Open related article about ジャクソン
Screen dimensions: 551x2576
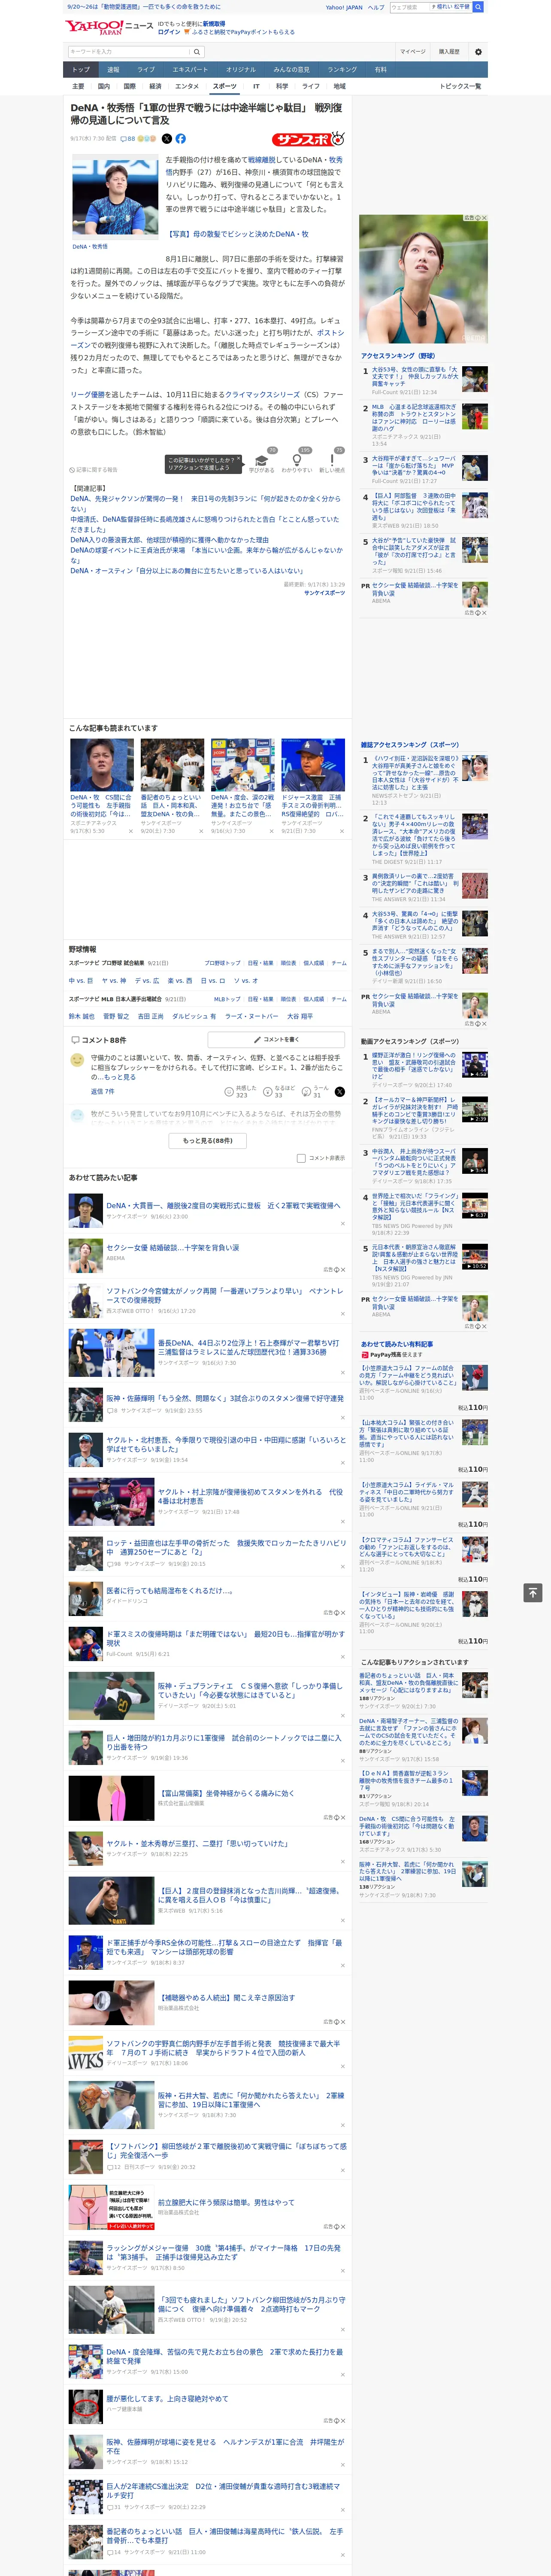click(205, 503)
